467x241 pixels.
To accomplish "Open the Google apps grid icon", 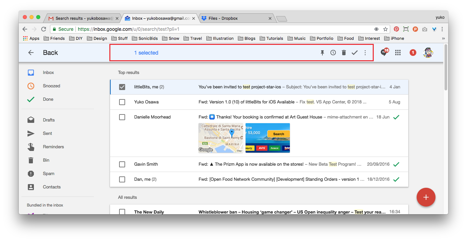I will point(398,53).
